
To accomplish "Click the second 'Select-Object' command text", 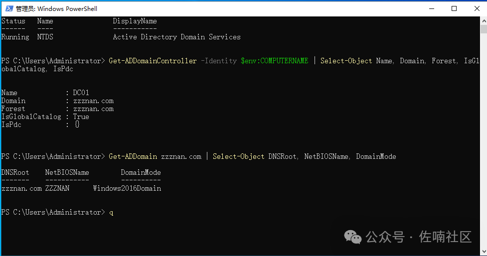I will click(238, 156).
